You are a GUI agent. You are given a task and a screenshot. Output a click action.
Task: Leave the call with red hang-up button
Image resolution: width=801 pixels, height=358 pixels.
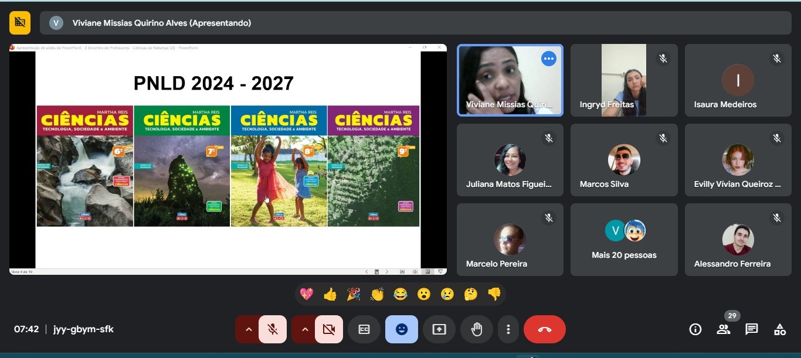click(x=545, y=329)
